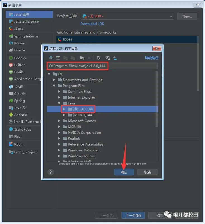The width and height of the screenshot is (205, 224).
Task: Click 取消 in the JDK chooser dialog
Action: pos(147,172)
